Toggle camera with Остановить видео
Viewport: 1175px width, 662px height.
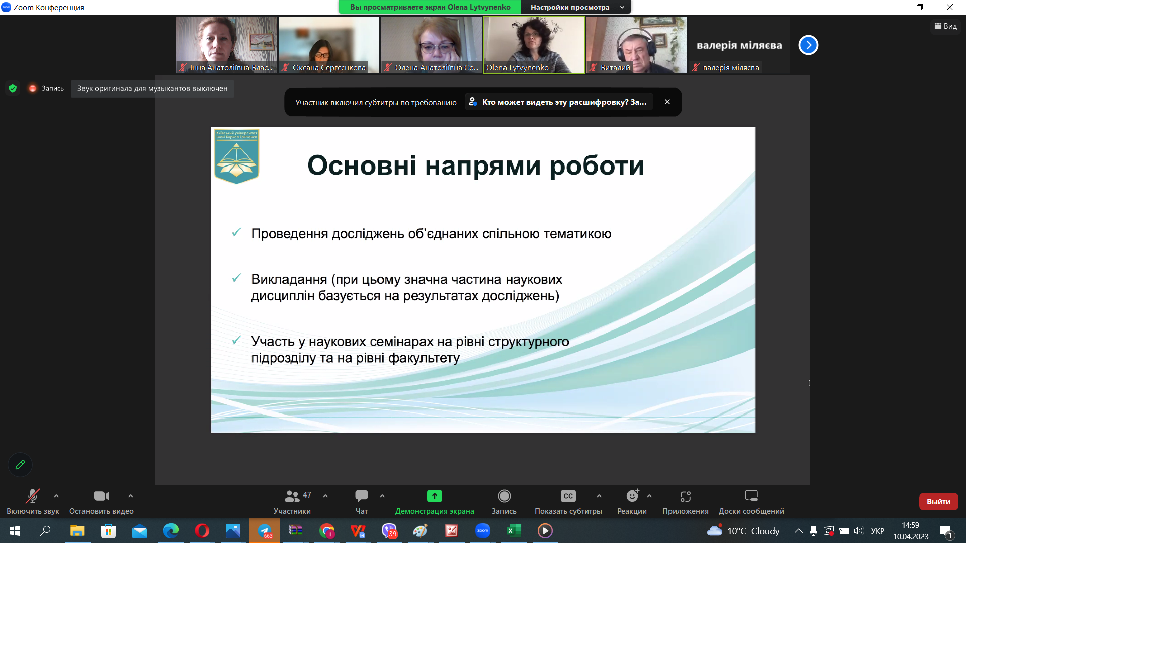[x=101, y=496]
